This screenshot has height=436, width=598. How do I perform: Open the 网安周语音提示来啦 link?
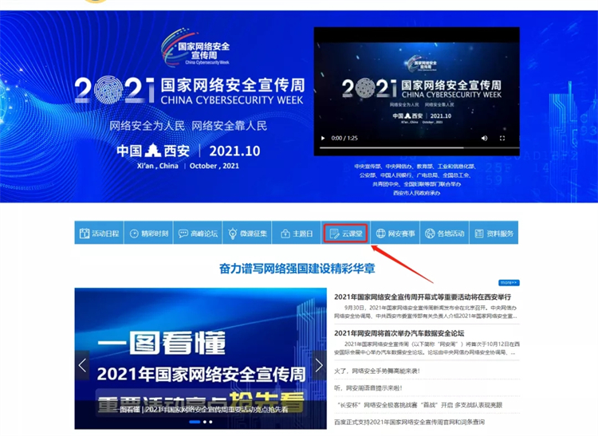[x=368, y=388]
